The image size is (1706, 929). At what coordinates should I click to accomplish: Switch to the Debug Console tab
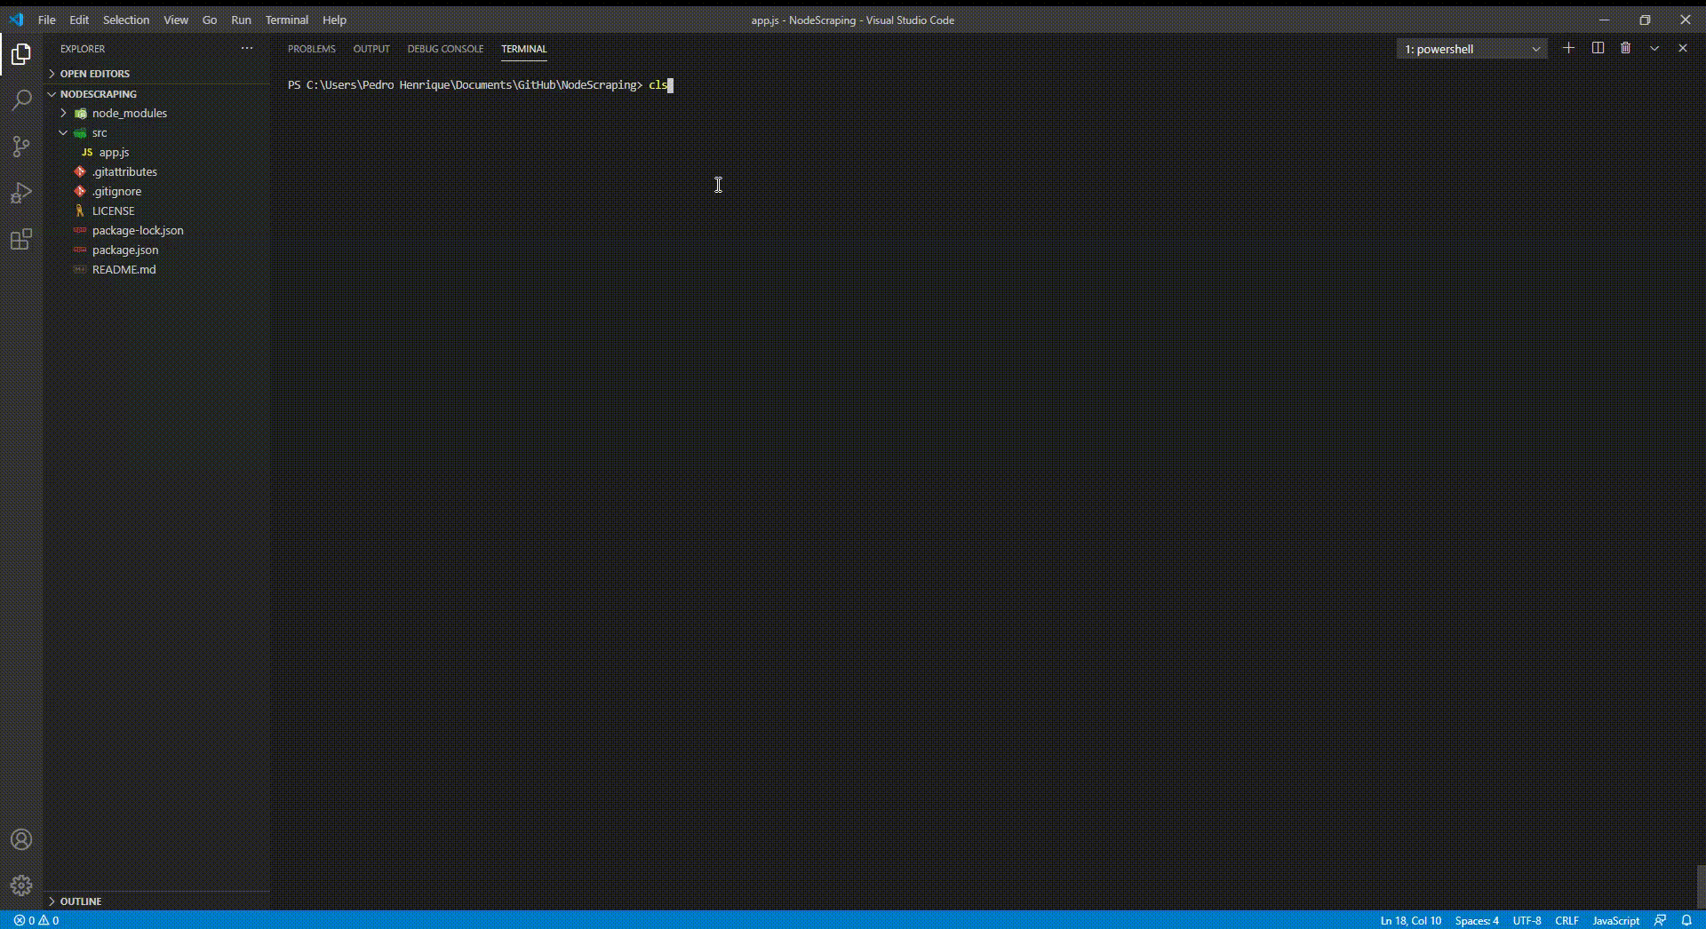pyautogui.click(x=445, y=49)
